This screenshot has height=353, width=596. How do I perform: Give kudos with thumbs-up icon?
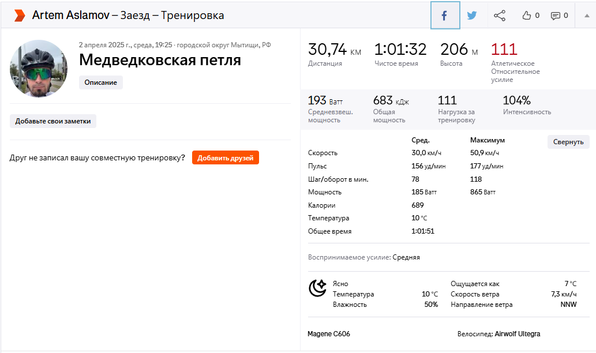527,16
